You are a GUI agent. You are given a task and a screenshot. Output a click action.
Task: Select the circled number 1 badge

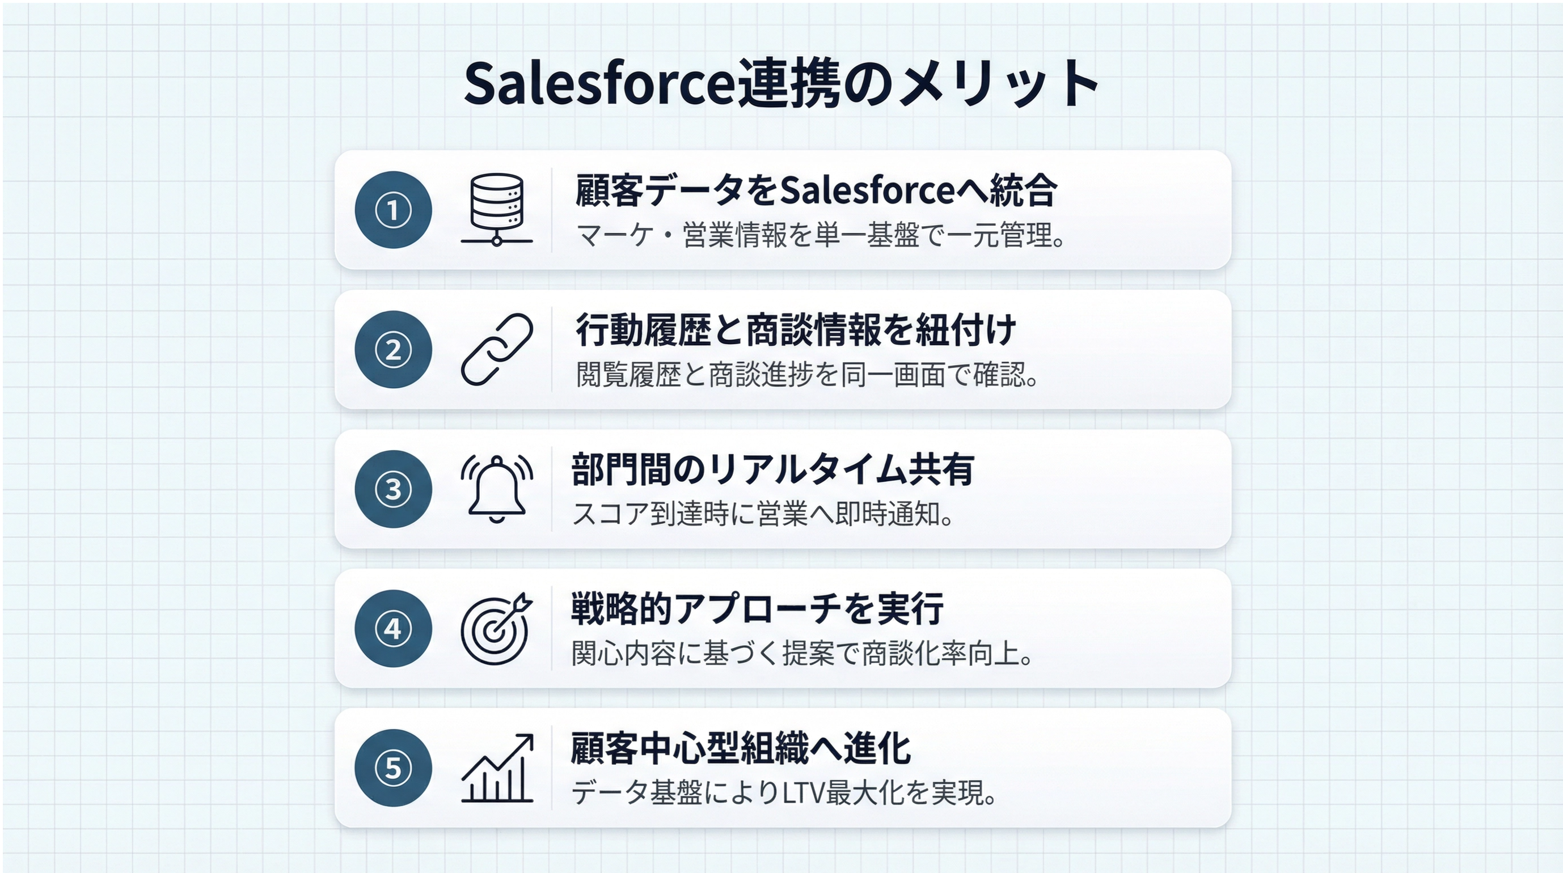point(393,210)
